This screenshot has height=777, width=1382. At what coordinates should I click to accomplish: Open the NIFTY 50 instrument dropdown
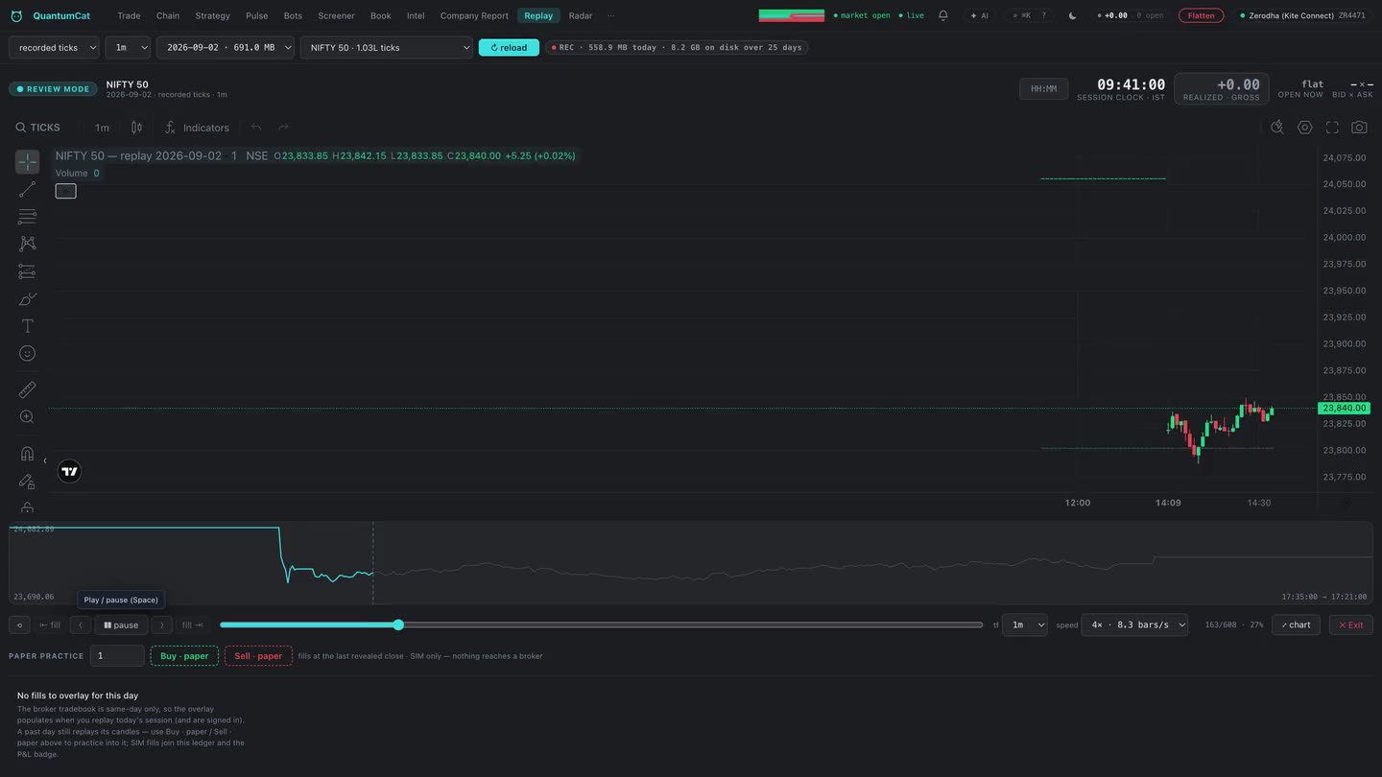[x=387, y=47]
